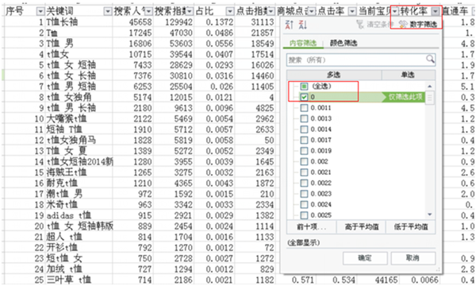476x286 pixels.
Task: Open the 占比 column filter dropdown
Action: coord(230,12)
